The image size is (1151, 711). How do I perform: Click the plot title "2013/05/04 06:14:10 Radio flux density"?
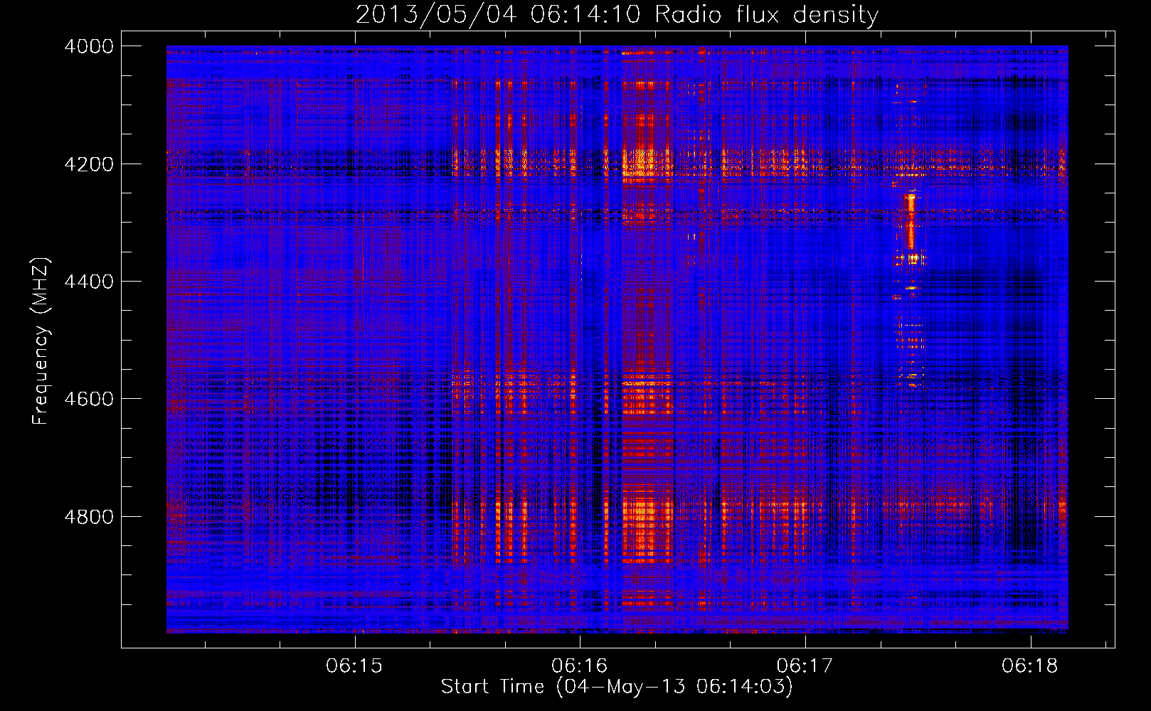click(617, 14)
